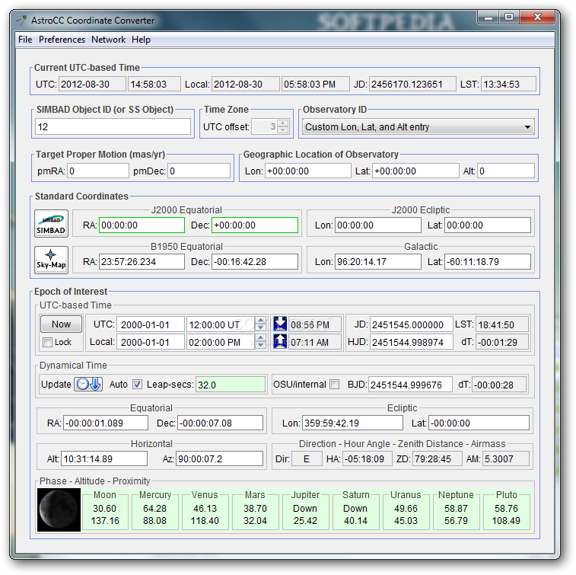Open the Help menu
Image resolution: width=576 pixels, height=575 pixels.
click(141, 40)
